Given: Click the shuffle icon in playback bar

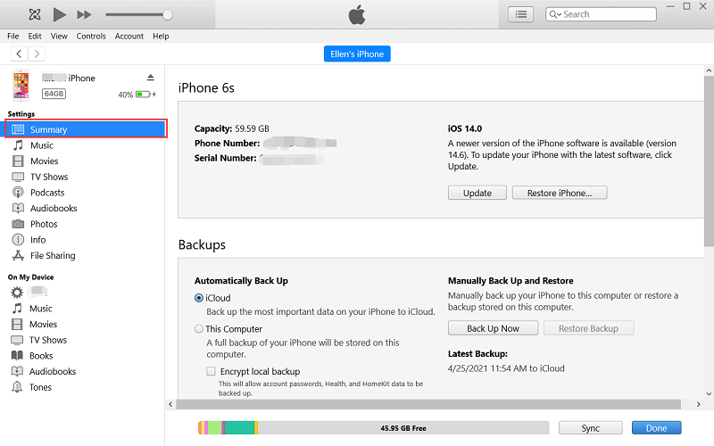Looking at the screenshot, I should pos(34,14).
